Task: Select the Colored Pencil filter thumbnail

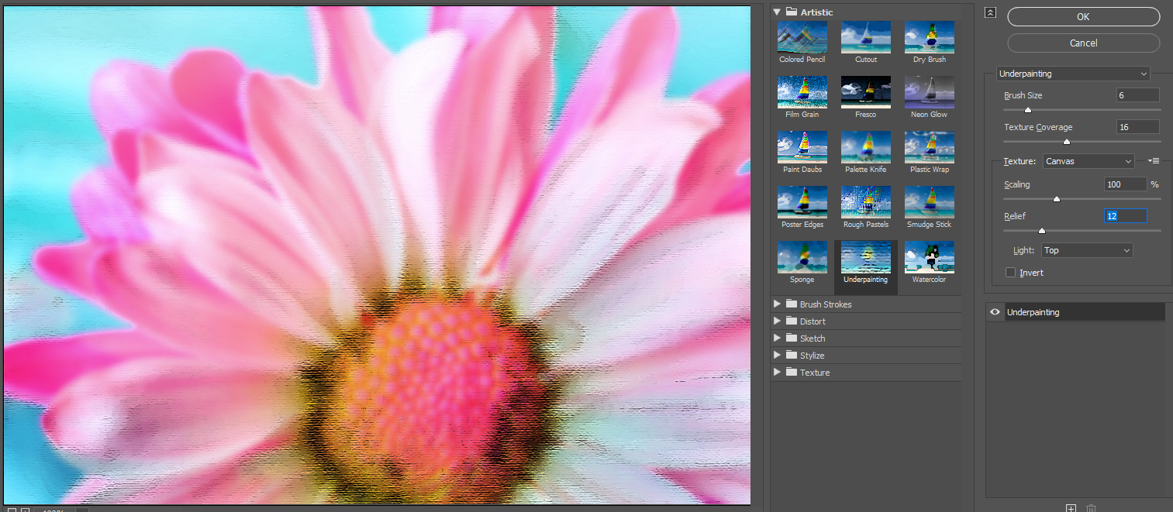Action: tap(802, 37)
